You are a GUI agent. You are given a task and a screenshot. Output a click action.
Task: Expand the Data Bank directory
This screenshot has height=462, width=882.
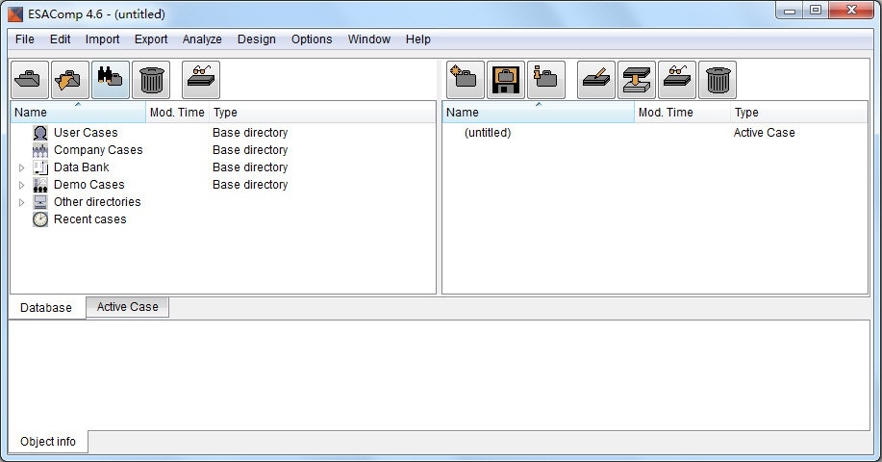click(x=21, y=167)
